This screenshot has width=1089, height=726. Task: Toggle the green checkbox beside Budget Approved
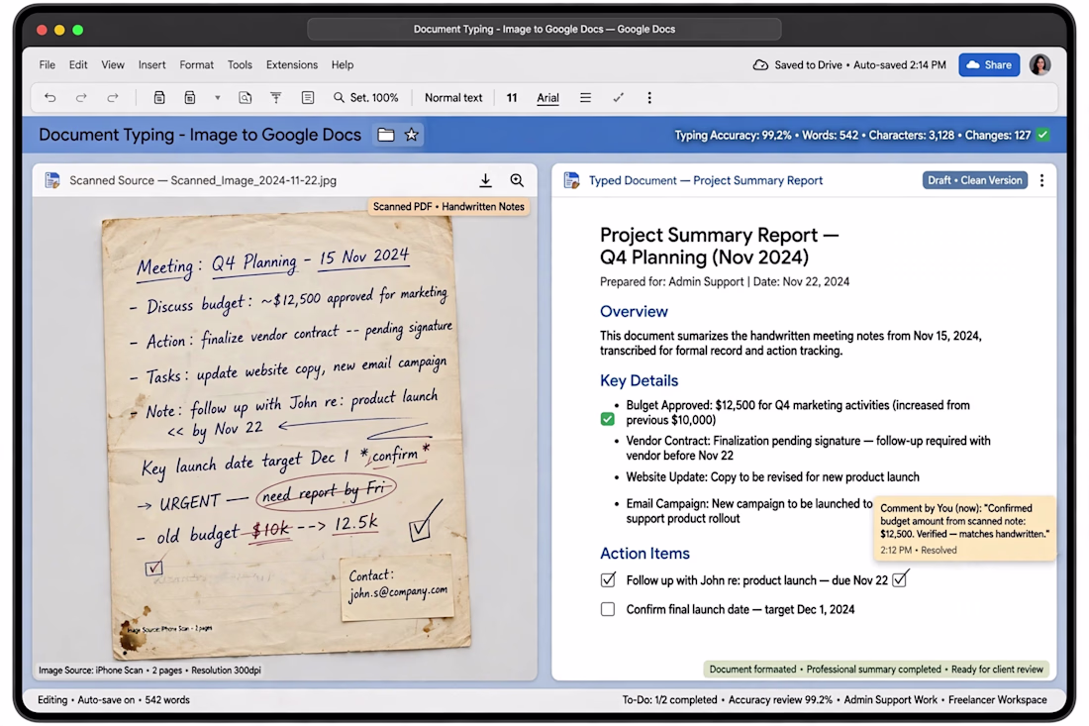[608, 419]
